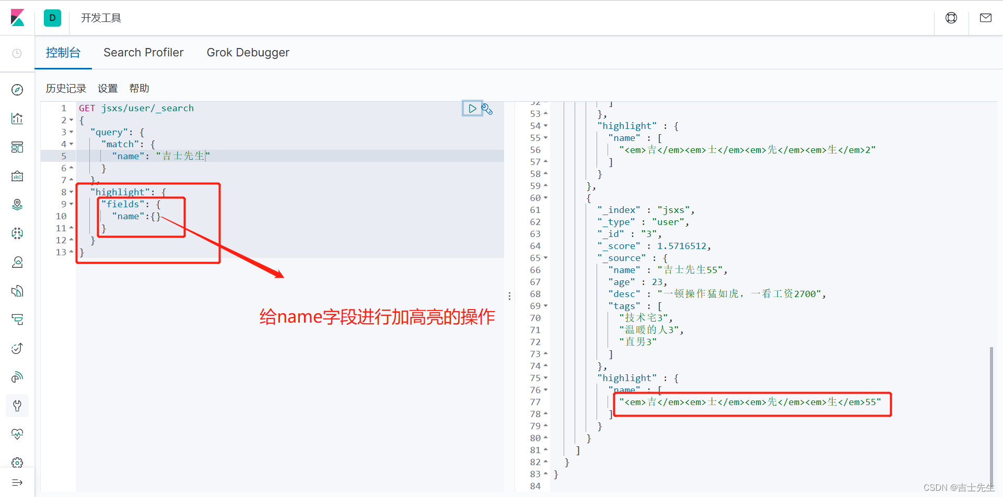
Task: Open Uptime icon in sidebar
Action: (x=17, y=348)
